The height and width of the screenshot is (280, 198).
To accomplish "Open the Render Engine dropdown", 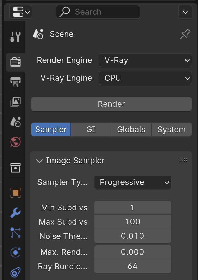I will tap(145, 60).
